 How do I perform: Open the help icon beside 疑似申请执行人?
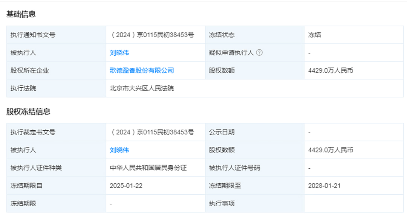[x=260, y=53]
